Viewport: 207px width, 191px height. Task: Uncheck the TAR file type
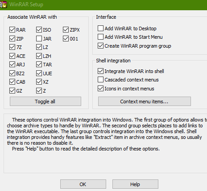tap(39, 65)
